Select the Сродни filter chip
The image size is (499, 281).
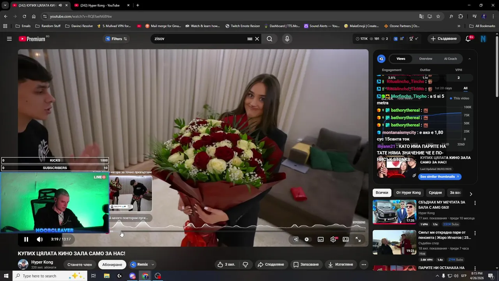(435, 193)
